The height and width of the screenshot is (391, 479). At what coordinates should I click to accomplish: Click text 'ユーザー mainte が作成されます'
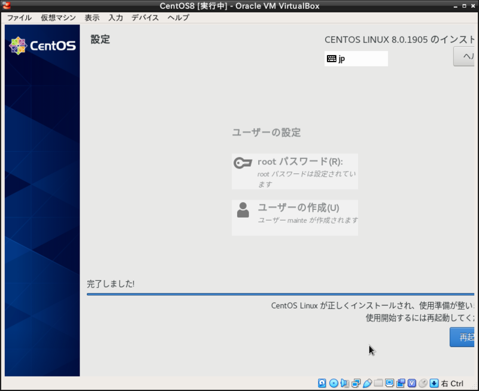click(x=308, y=220)
